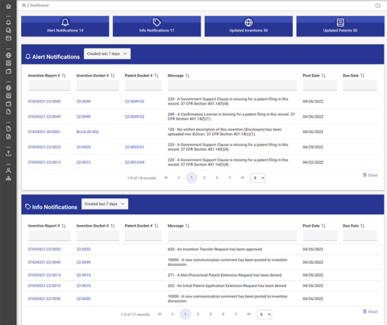
Task: Open Info Notifications 17 card
Action: 156,26
